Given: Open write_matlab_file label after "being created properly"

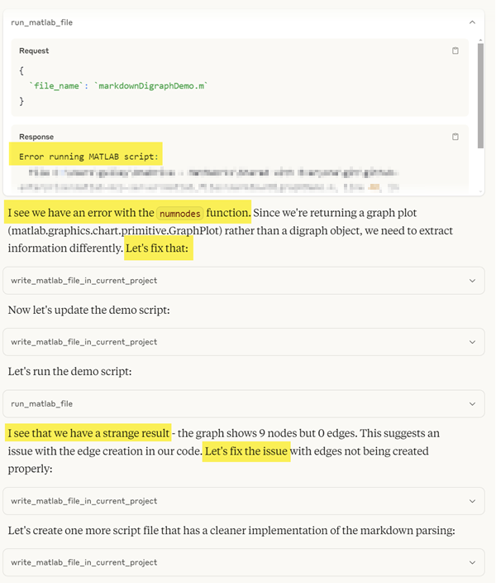Looking at the screenshot, I should coord(83,501).
